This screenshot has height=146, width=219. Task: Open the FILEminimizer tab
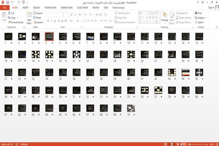[119, 8]
